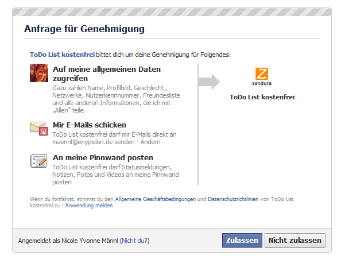Click the Anfrage für Genehmigung dialog title
The width and height of the screenshot is (341, 259).
84,29
